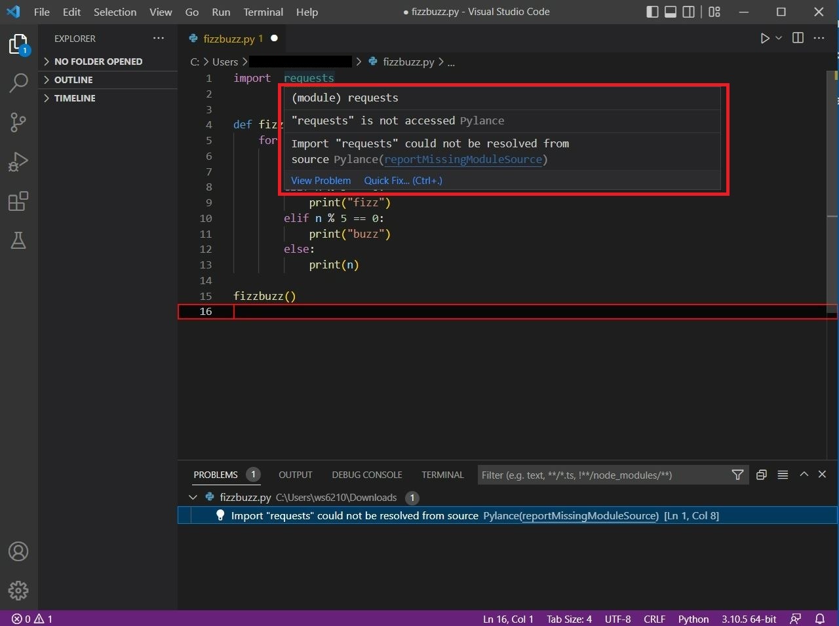839x626 pixels.
Task: Customize layout icon in title bar
Action: pyautogui.click(x=714, y=12)
